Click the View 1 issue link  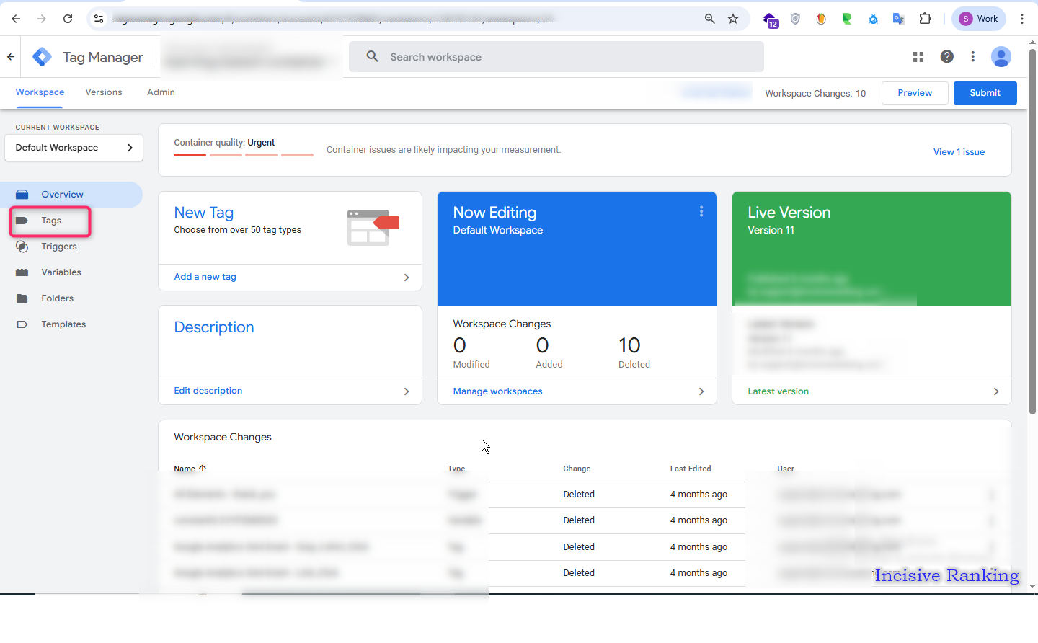coord(959,152)
